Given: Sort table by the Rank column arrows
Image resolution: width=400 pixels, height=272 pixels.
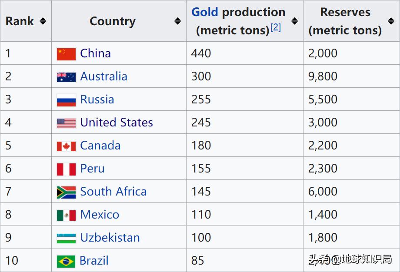Looking at the screenshot, I should coord(43,21).
